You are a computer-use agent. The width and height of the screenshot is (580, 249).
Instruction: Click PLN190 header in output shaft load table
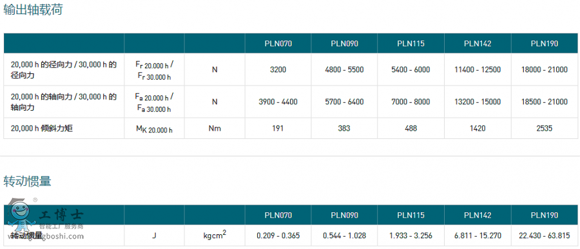(x=545, y=44)
